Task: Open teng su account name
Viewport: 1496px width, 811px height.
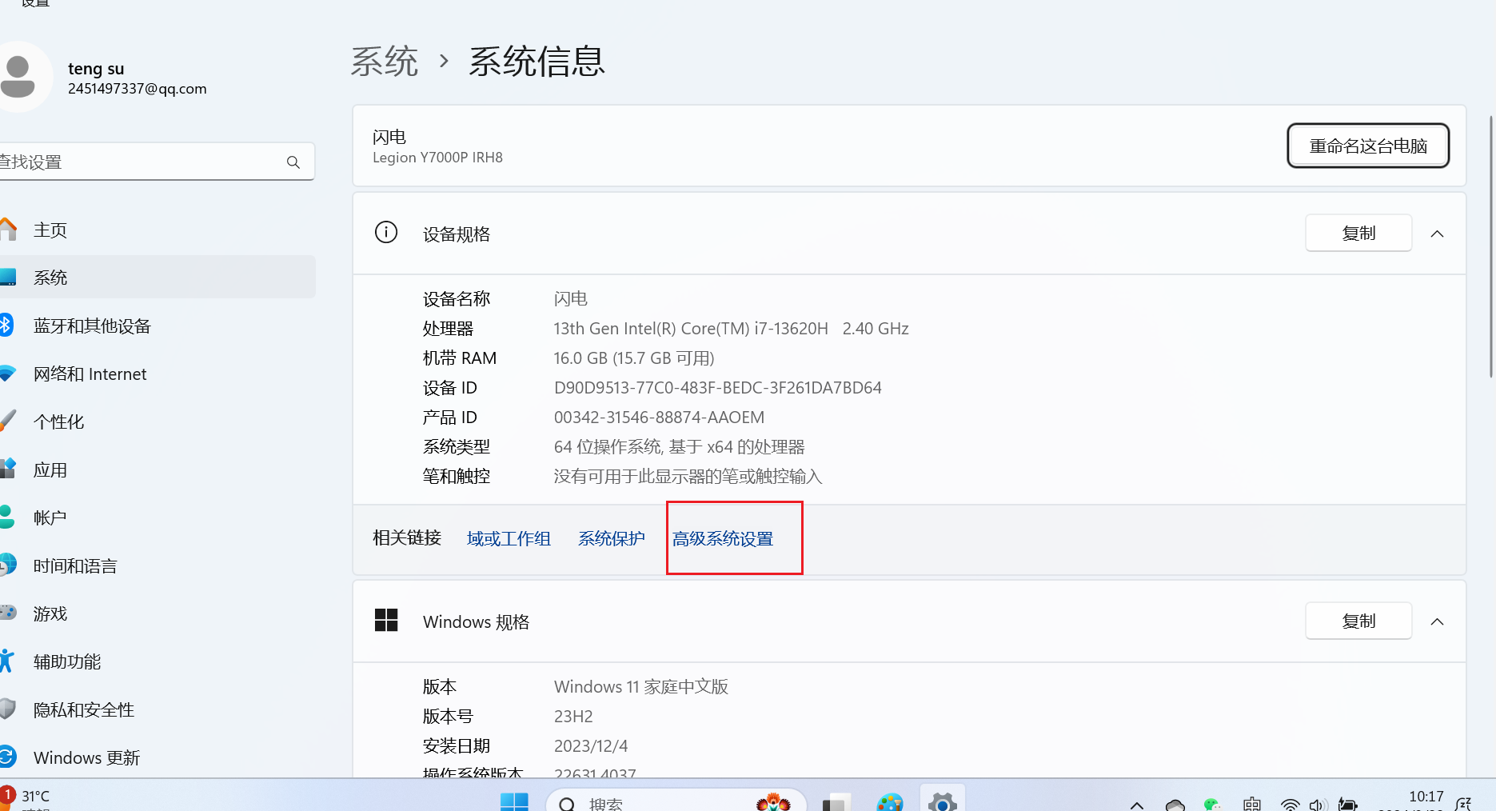Action: 96,69
